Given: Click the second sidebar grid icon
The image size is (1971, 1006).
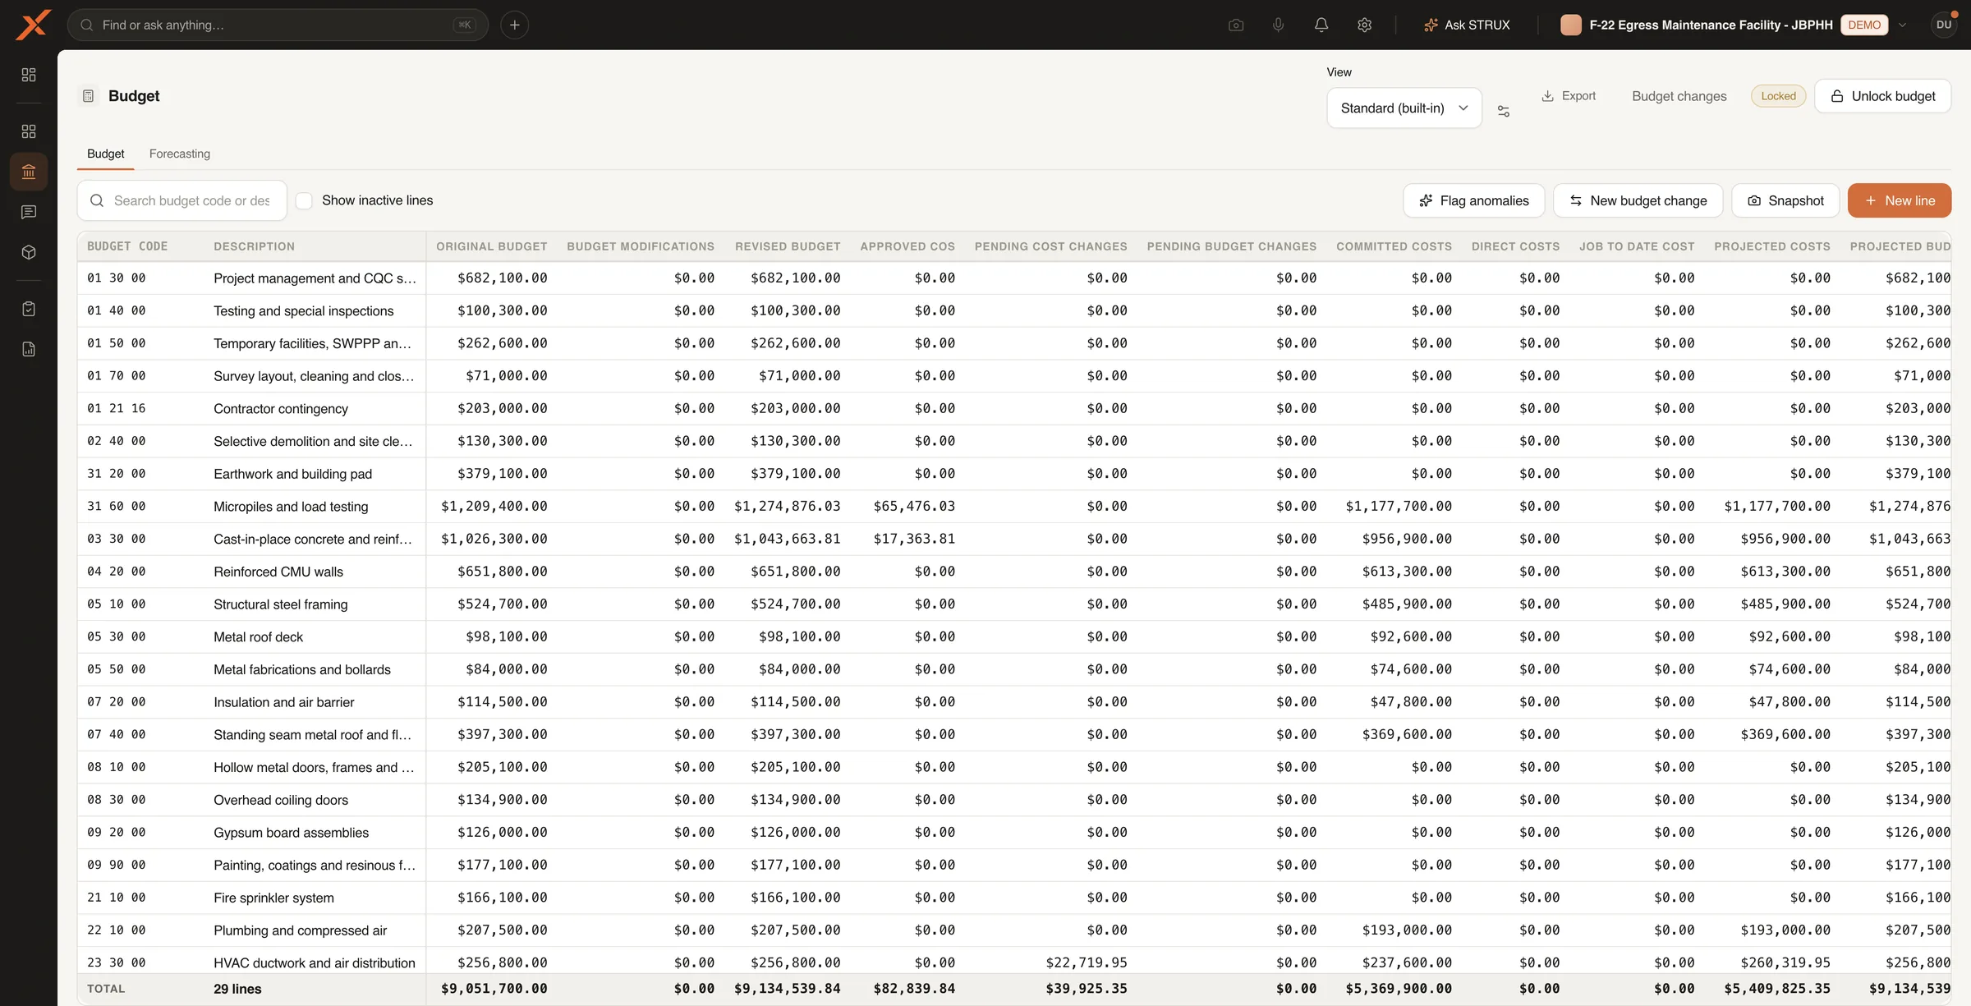Looking at the screenshot, I should point(29,131).
